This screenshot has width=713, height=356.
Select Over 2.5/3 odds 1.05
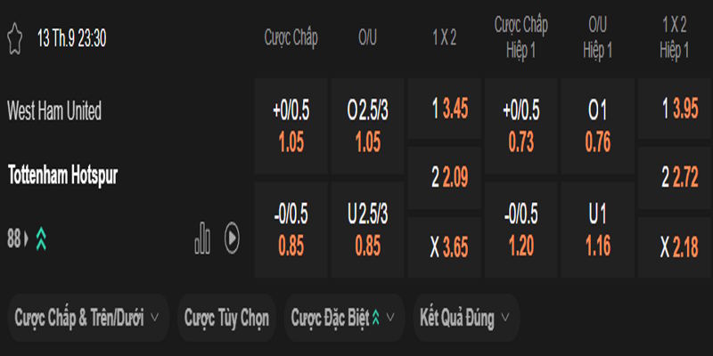click(367, 125)
